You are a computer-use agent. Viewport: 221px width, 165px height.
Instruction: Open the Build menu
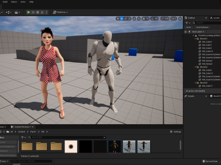click(x=5, y=2)
